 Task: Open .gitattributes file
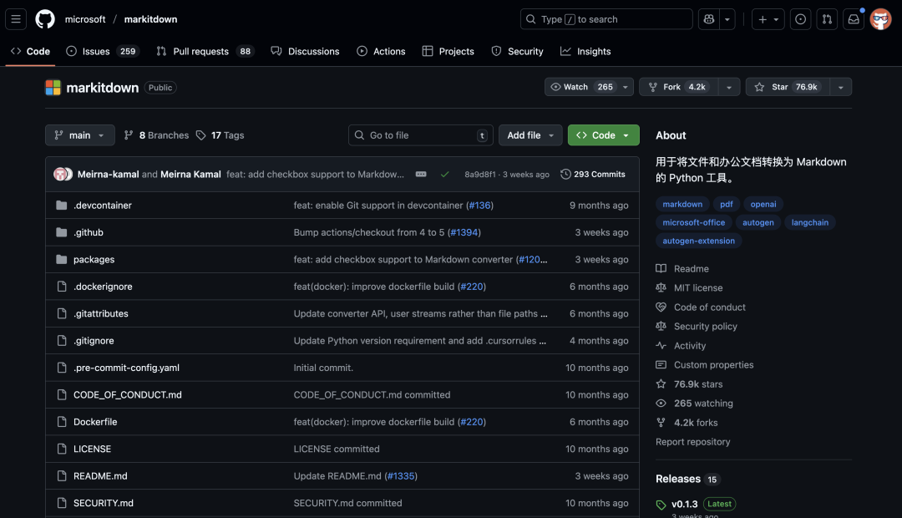[101, 313]
